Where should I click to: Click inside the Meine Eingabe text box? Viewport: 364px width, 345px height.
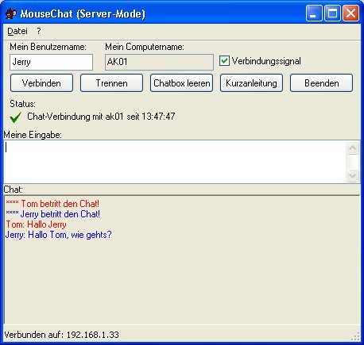[175, 162]
